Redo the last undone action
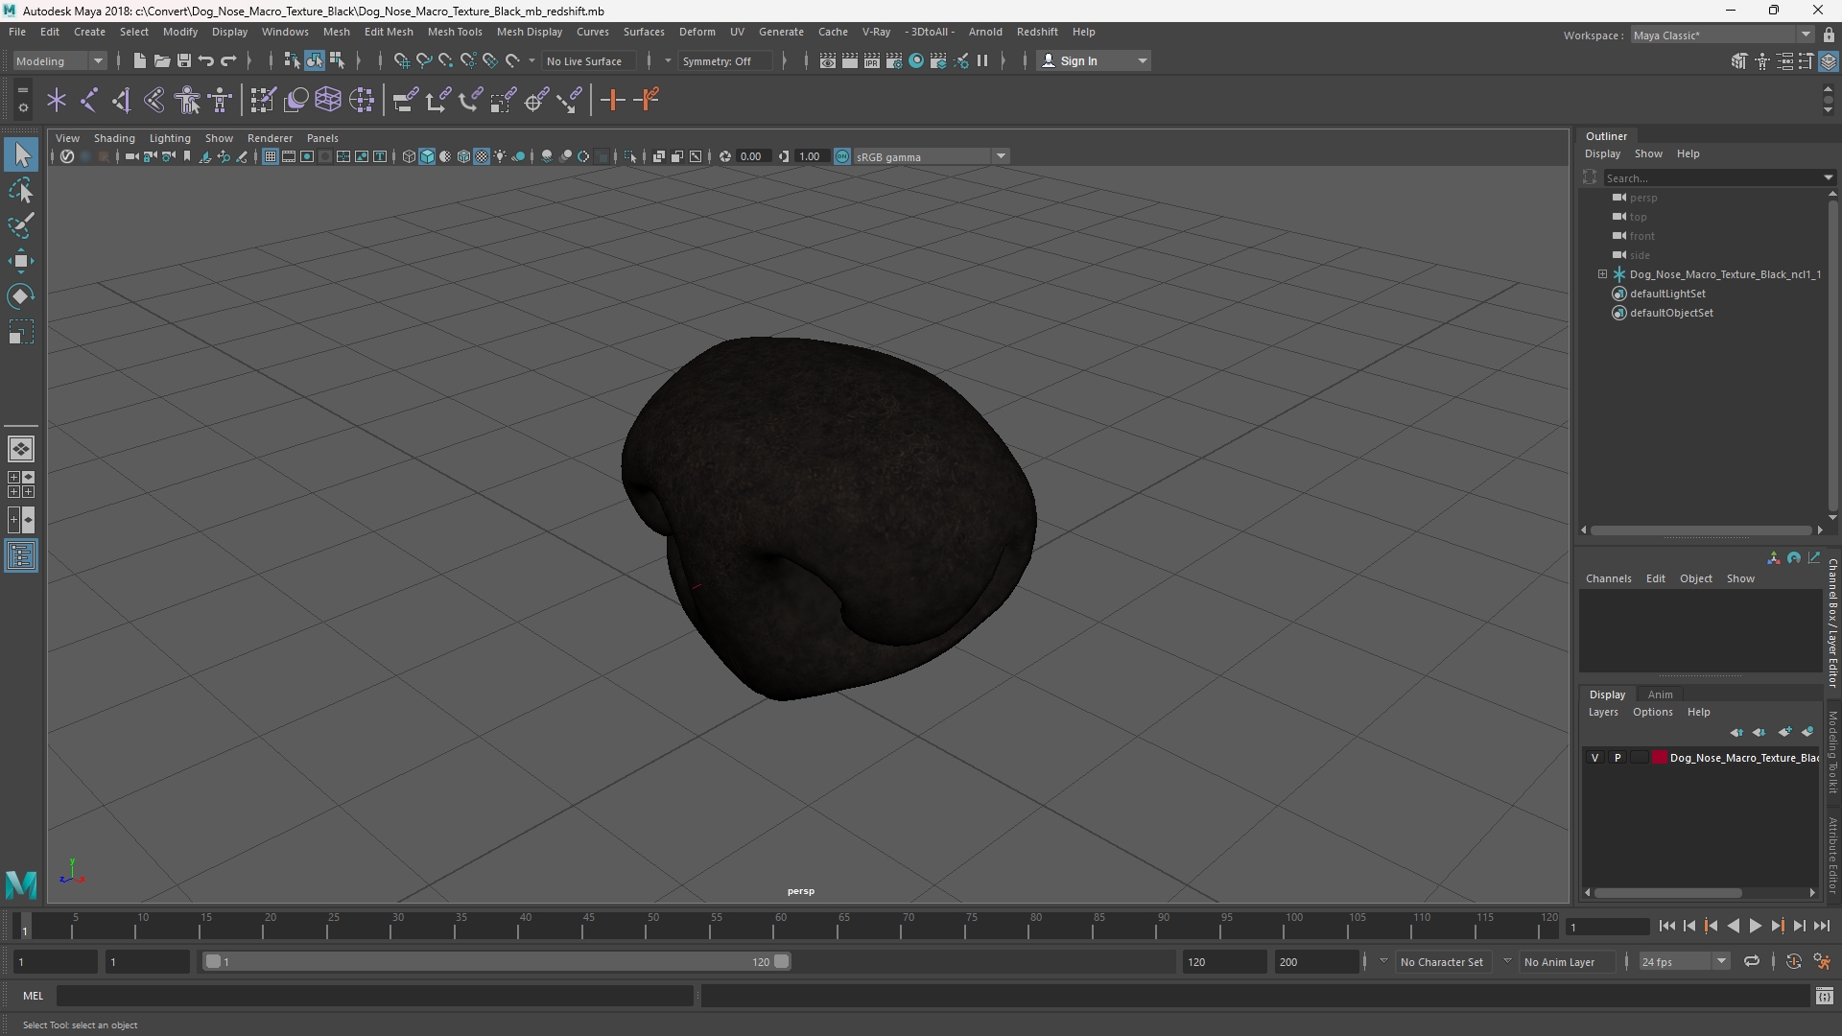Screen dimensions: 1842x1036 228,60
